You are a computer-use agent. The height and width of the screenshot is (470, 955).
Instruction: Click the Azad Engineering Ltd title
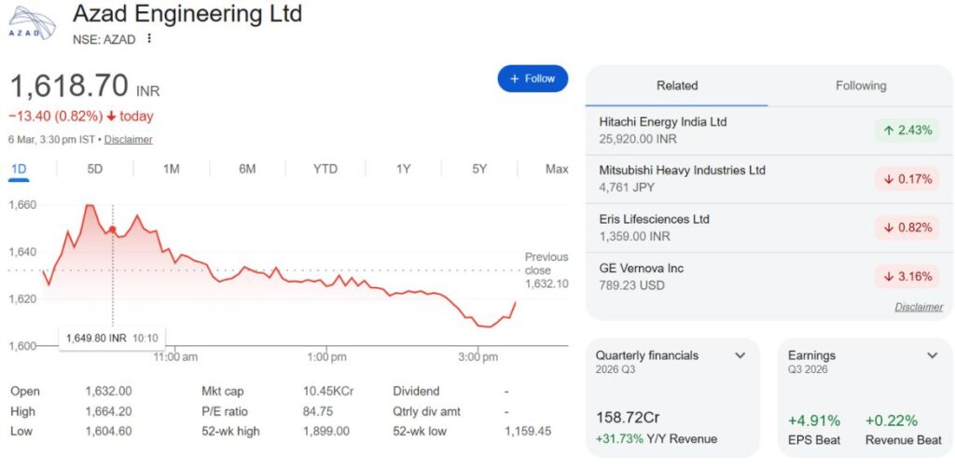click(187, 13)
